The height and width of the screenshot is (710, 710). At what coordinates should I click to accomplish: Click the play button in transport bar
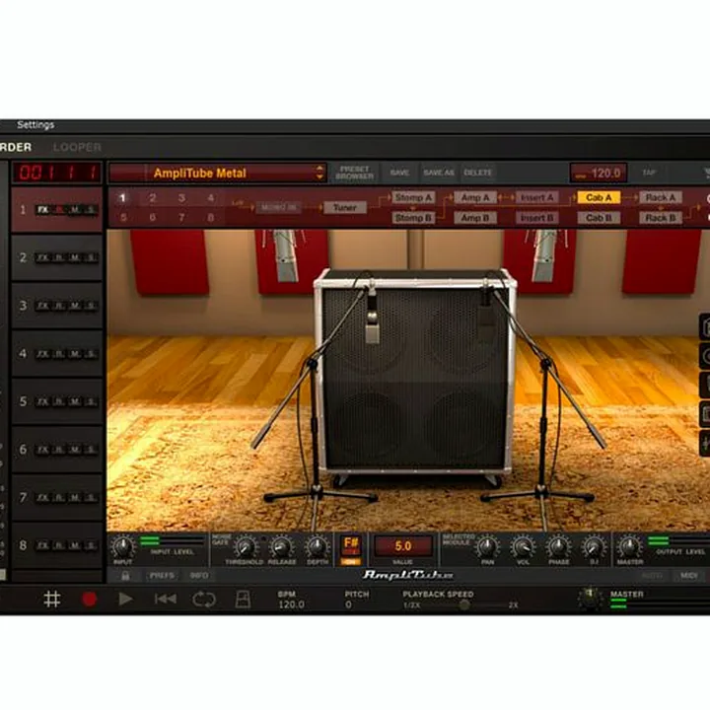coord(125,600)
